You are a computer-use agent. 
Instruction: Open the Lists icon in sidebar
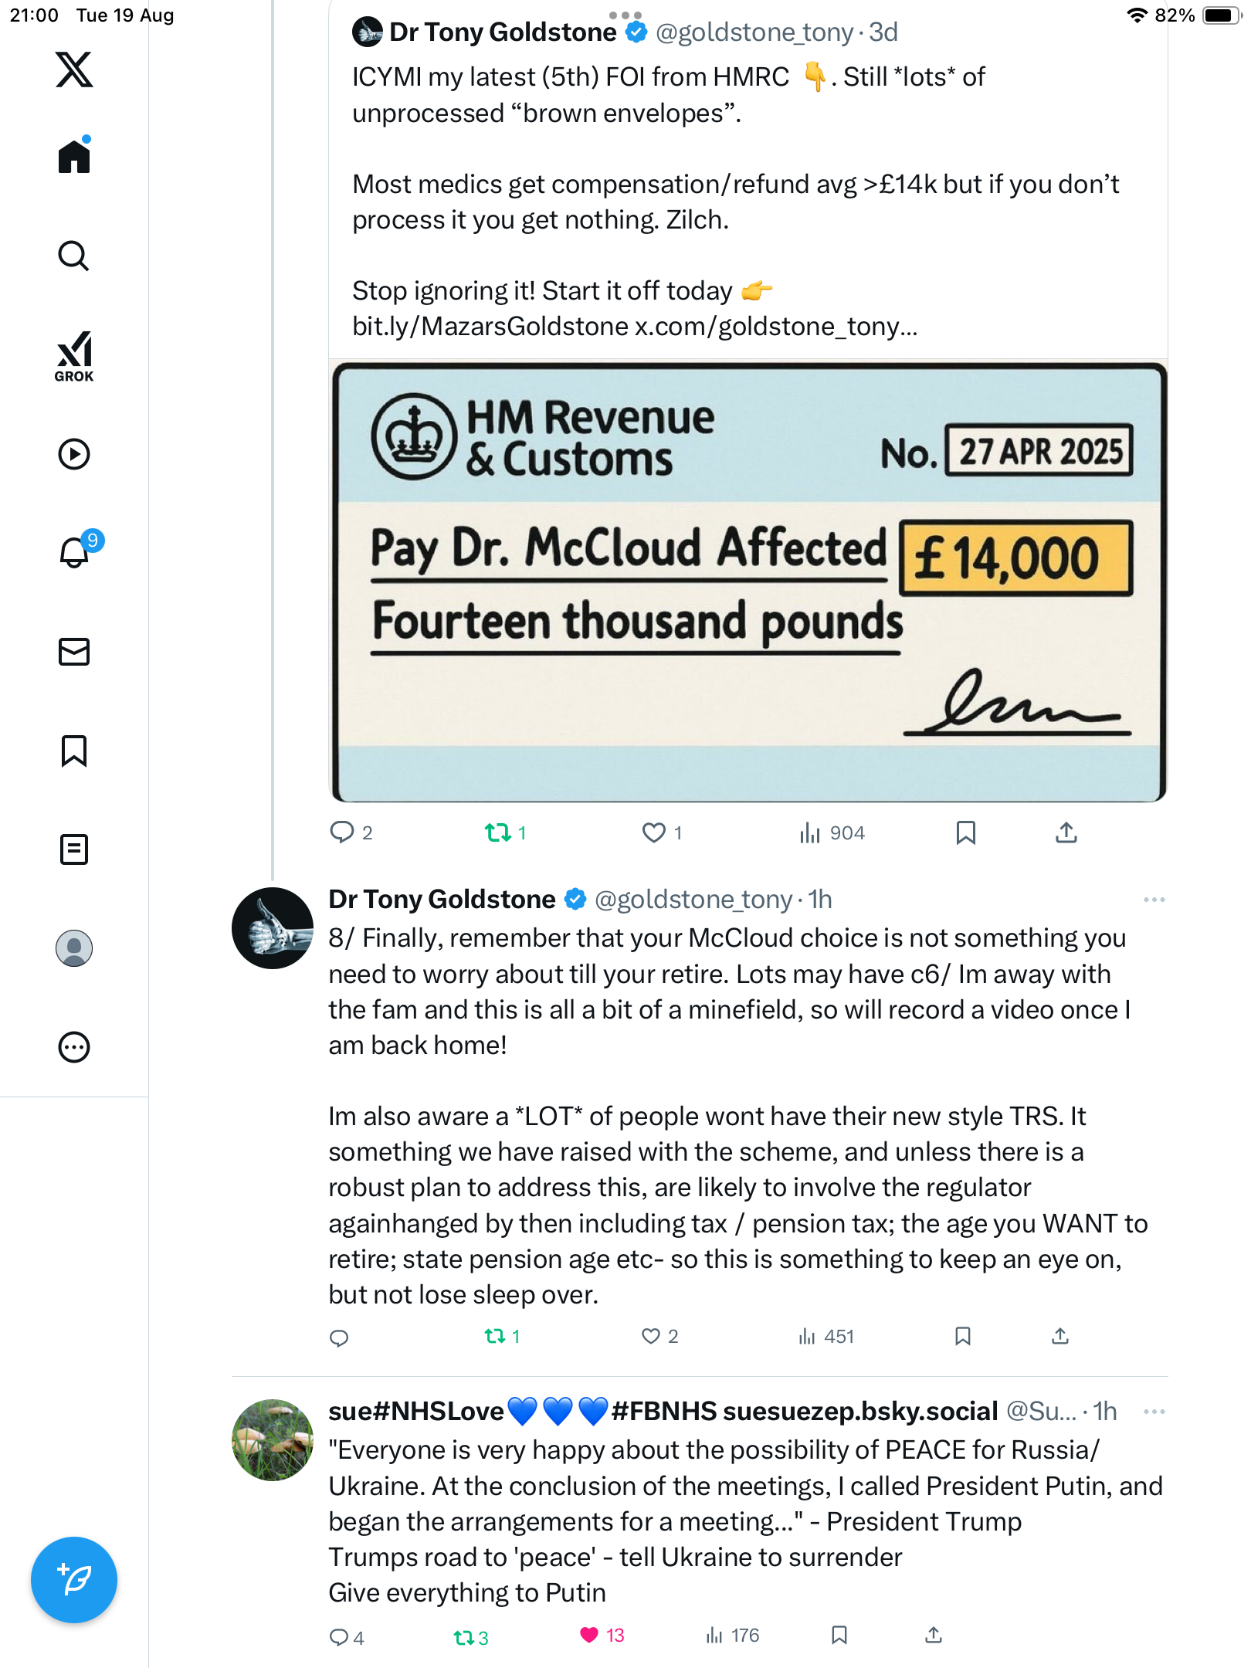point(74,849)
